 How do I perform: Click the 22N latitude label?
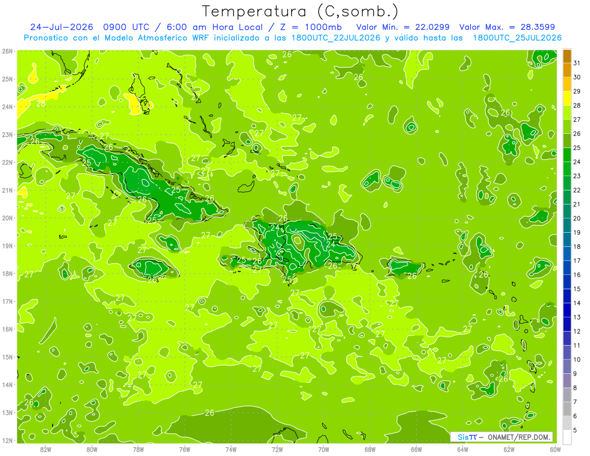[7, 162]
